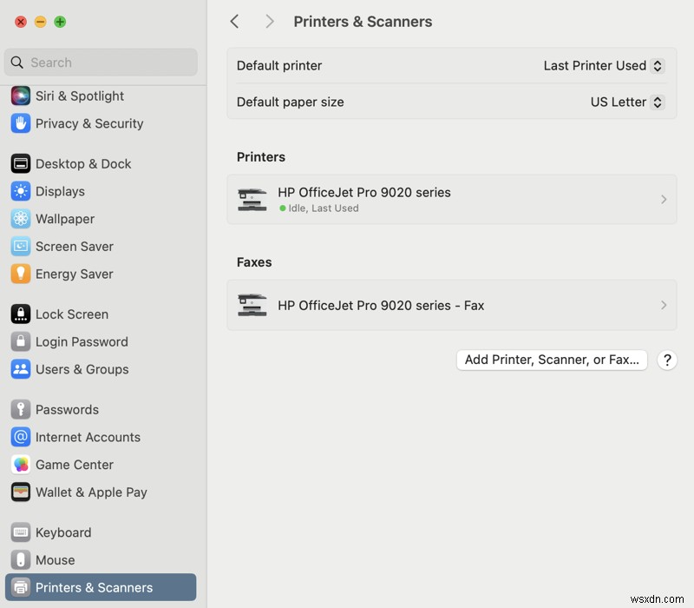The image size is (694, 608).
Task: Click the Displays sun icon
Action: [x=20, y=191]
